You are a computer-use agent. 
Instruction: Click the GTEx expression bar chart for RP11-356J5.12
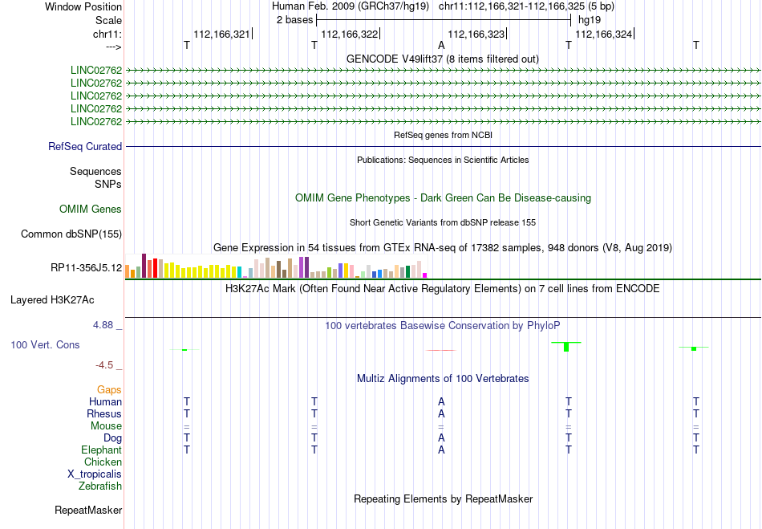[276, 266]
